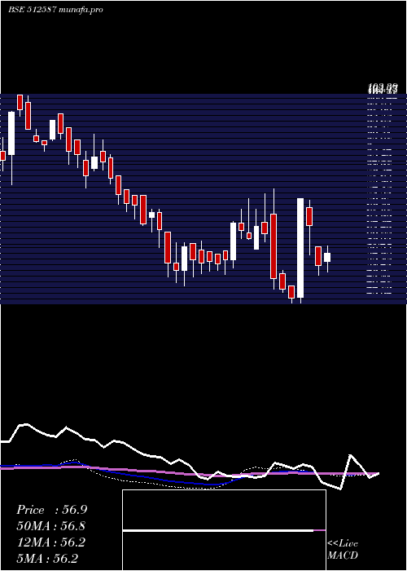Click the '50MA : 56.8' value
The width and height of the screenshot is (407, 571).
[x=51, y=526]
